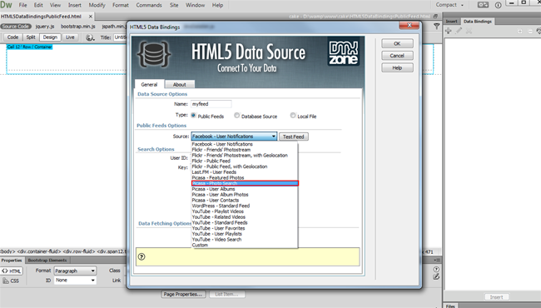Open the Format Paragraph dropdown

point(75,271)
